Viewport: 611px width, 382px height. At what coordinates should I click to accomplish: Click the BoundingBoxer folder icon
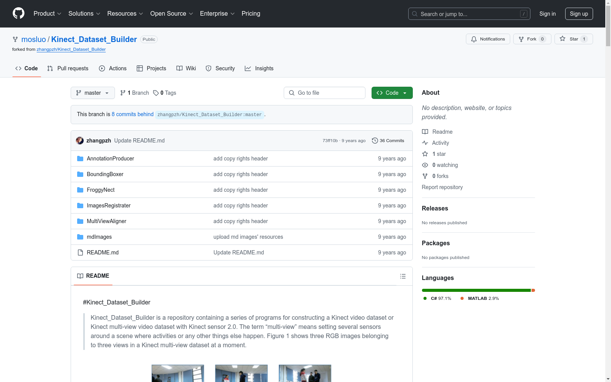(80, 174)
